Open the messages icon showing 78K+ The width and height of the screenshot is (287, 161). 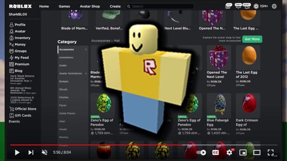(x=238, y=6)
